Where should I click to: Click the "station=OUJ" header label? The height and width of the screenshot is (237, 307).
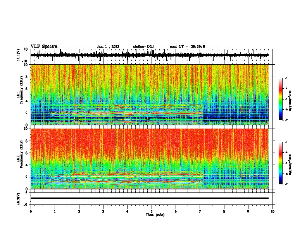click(143, 46)
